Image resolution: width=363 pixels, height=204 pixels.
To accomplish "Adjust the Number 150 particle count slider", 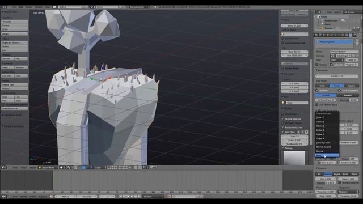I will click(337, 76).
